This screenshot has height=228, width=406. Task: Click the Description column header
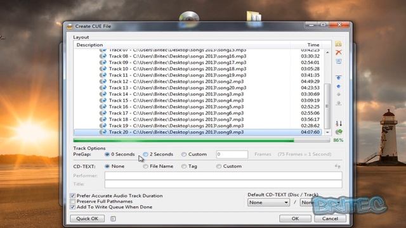89,45
